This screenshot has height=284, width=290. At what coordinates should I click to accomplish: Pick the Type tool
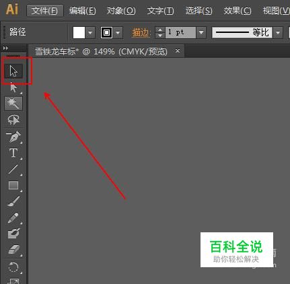coord(13,153)
